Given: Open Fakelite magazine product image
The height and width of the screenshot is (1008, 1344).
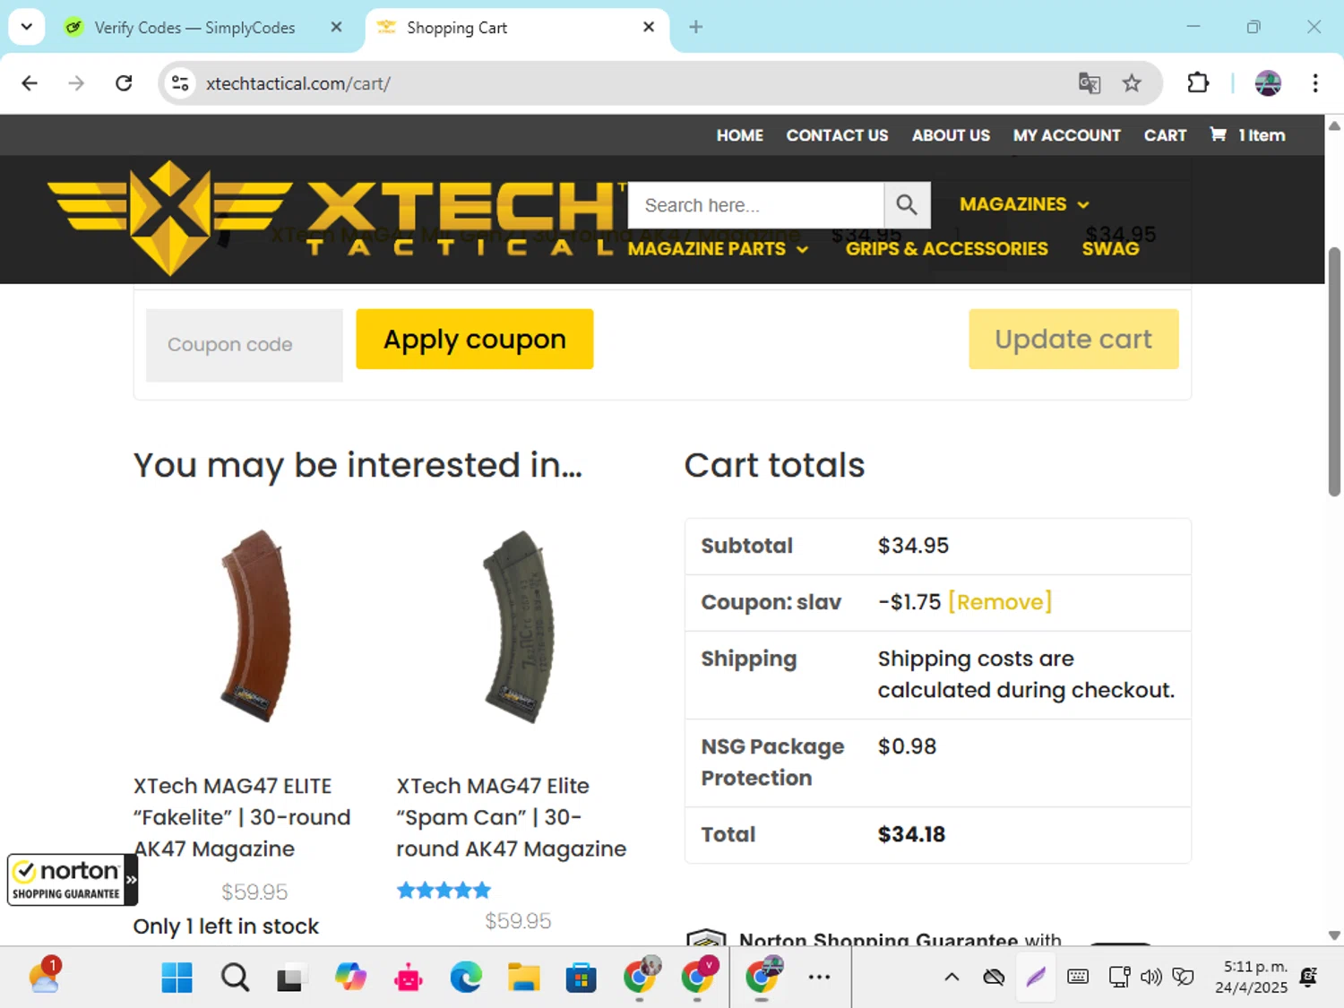Looking at the screenshot, I should pyautogui.click(x=256, y=626).
